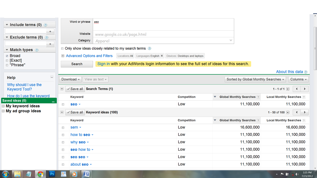317x178 pixels.
Task: Select checkbox for seo search term
Action: pos(63,105)
